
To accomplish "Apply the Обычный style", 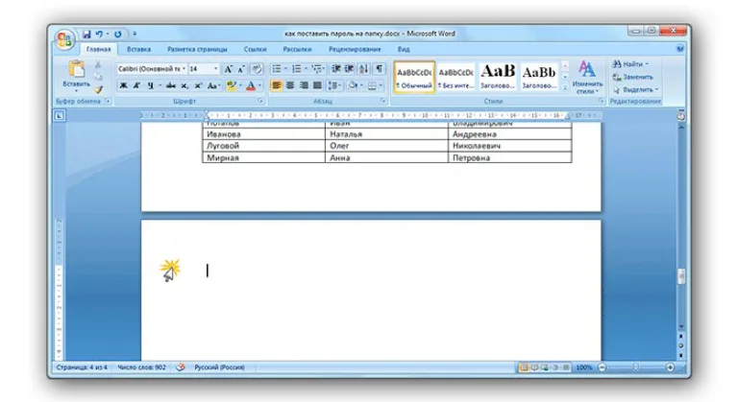I will pyautogui.click(x=414, y=77).
